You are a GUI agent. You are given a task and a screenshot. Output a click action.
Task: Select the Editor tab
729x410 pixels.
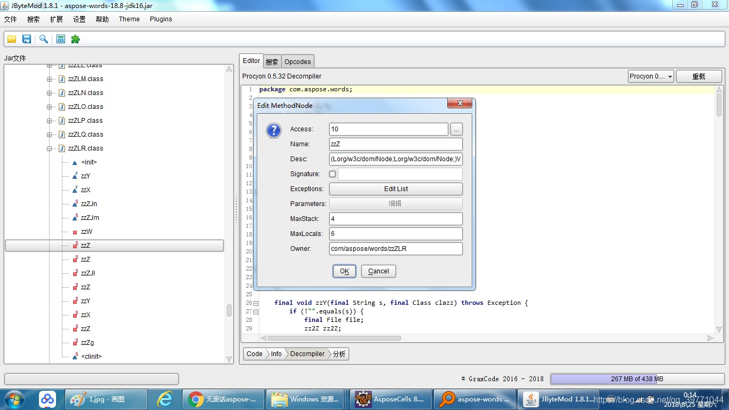(x=251, y=61)
